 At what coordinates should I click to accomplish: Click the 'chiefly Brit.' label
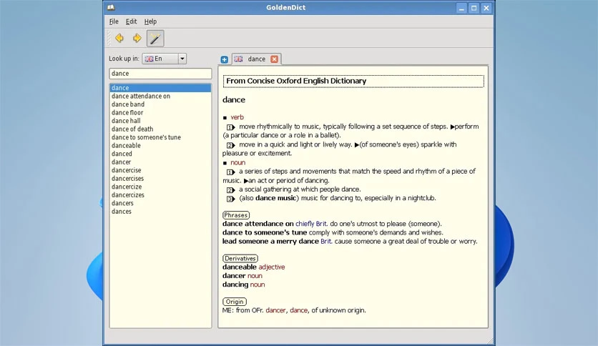coord(311,224)
